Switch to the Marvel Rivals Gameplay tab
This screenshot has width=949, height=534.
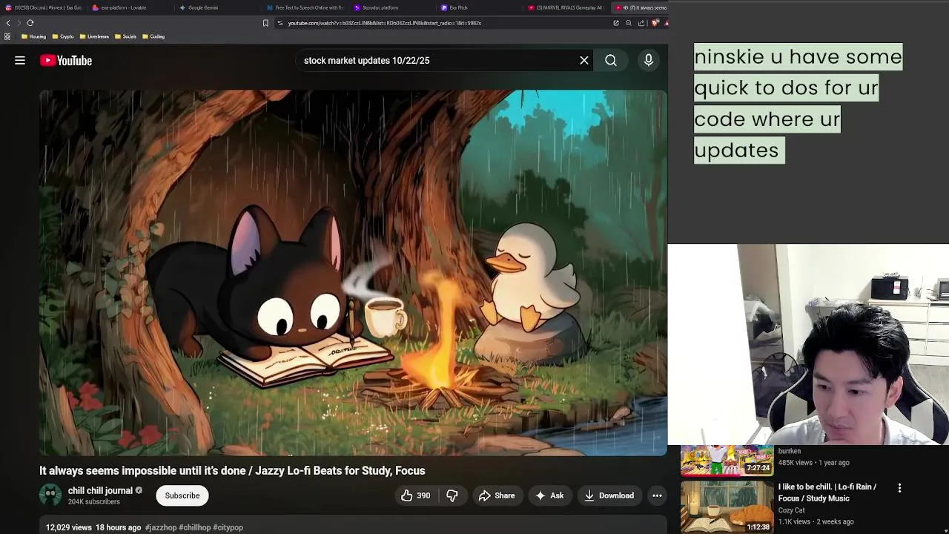(x=567, y=7)
